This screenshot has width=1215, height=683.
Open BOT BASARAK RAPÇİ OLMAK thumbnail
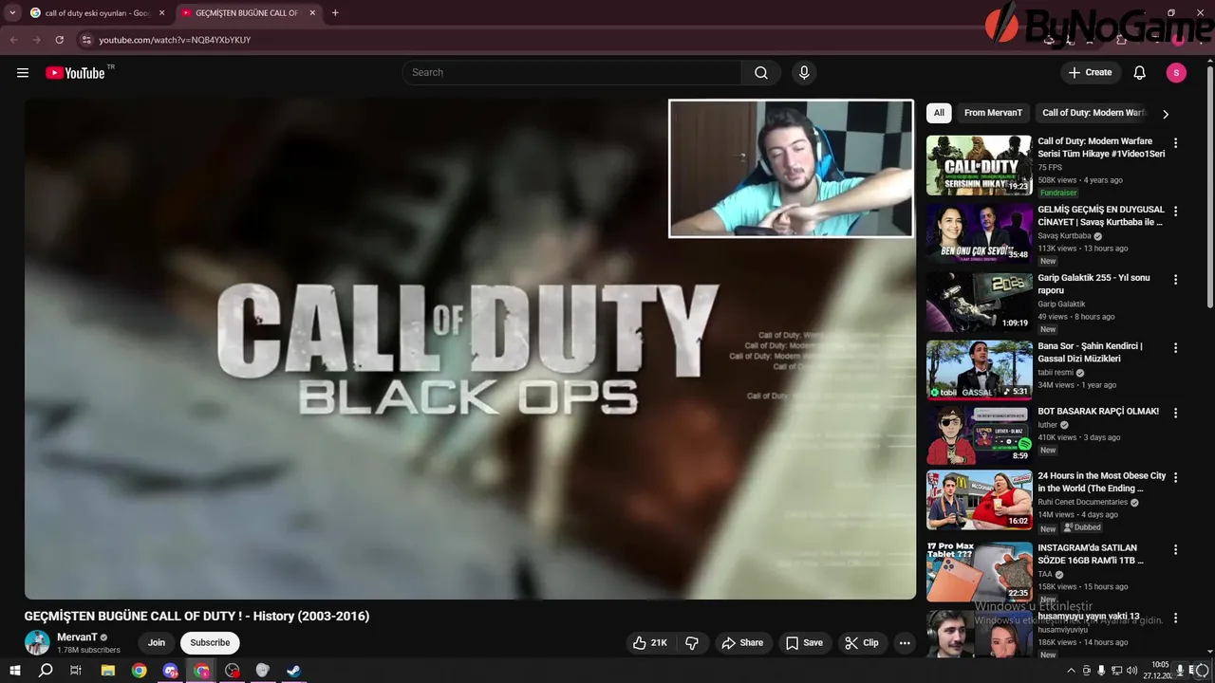click(979, 435)
